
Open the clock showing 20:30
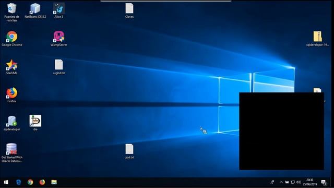tap(310, 182)
